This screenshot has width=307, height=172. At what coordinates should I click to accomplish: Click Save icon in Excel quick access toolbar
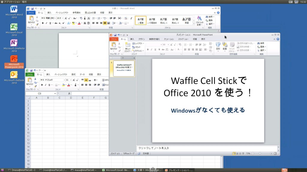[x=31, y=70]
